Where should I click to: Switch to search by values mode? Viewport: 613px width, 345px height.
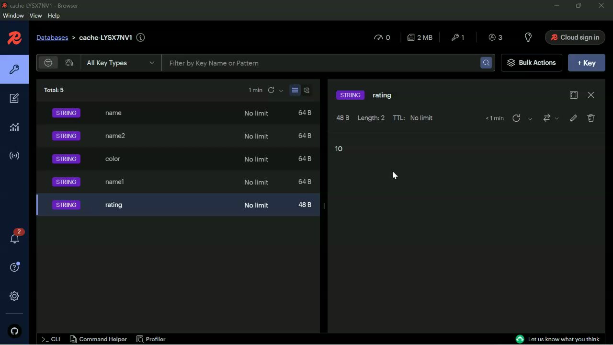click(69, 63)
